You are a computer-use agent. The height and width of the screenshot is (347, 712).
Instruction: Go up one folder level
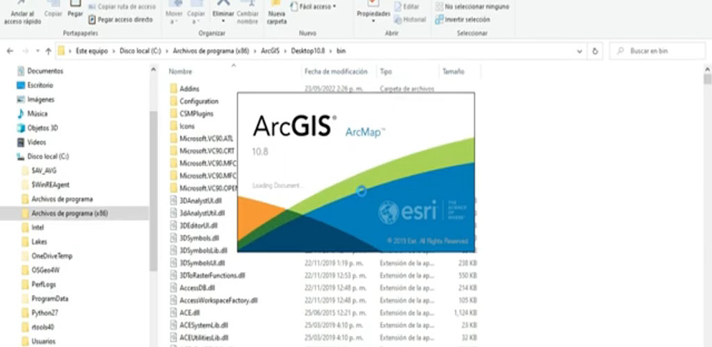(x=48, y=51)
